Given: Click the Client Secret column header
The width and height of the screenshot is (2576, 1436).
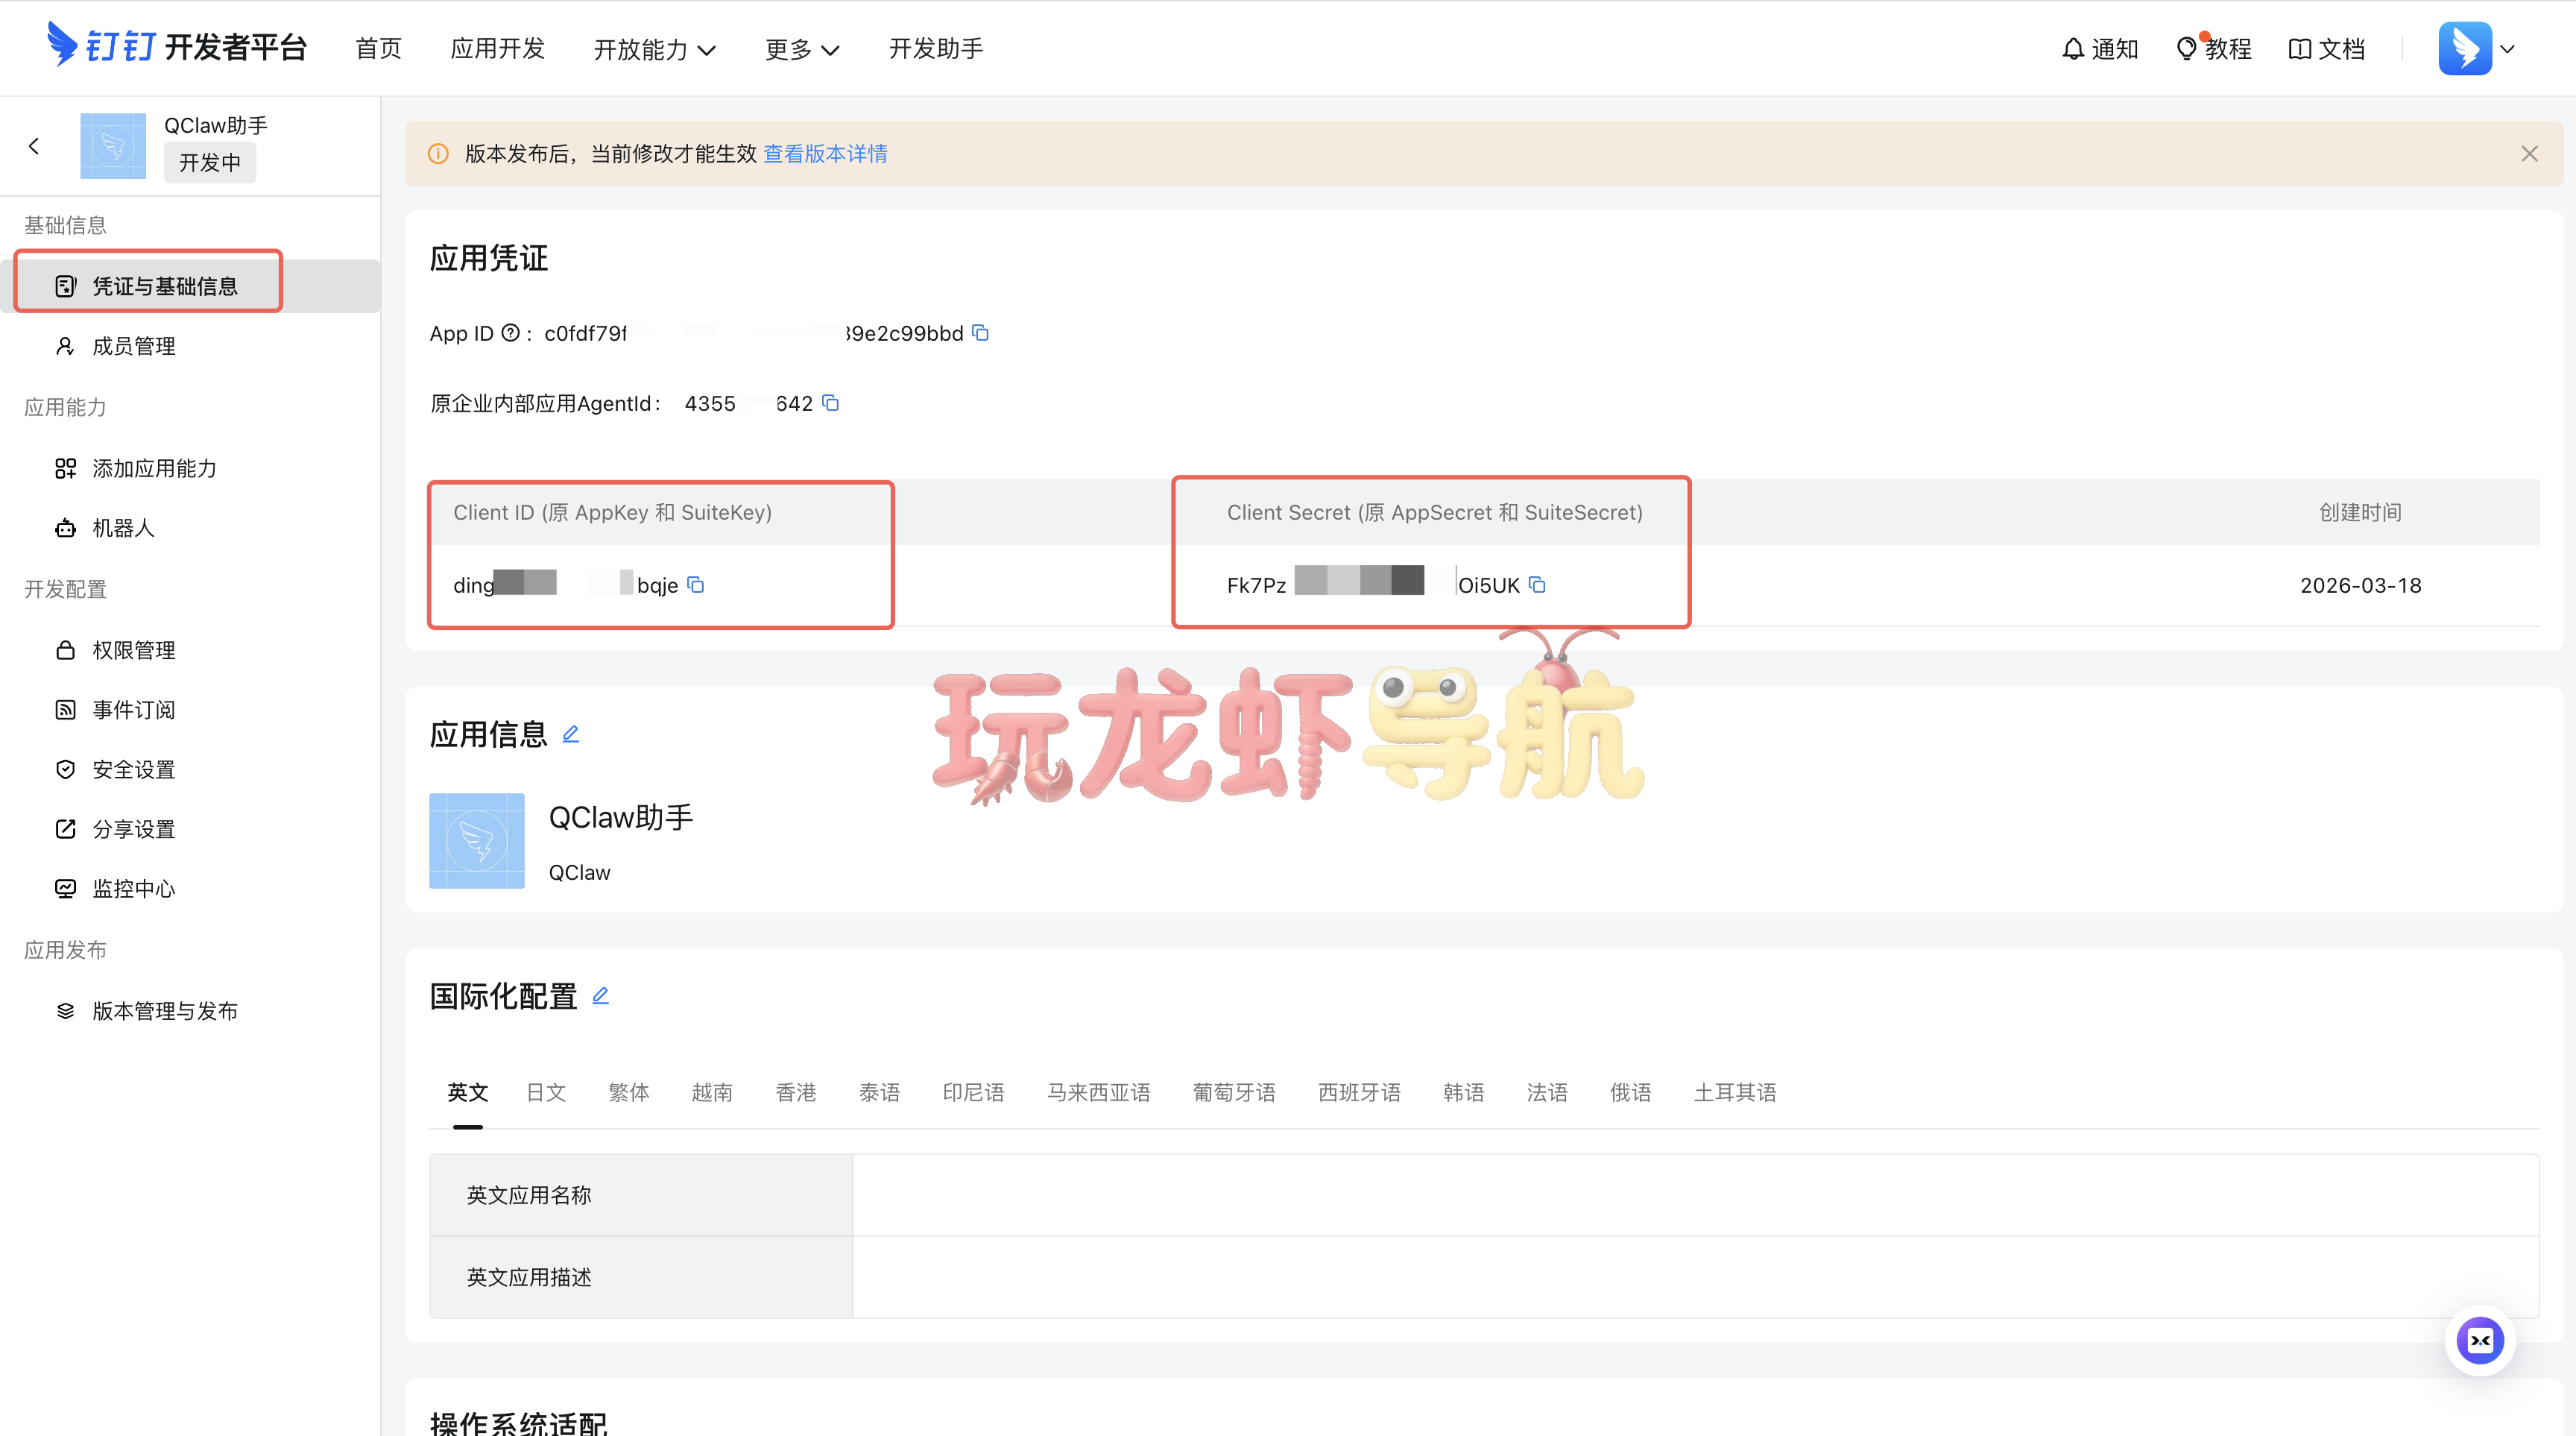Looking at the screenshot, I should coord(1435,512).
